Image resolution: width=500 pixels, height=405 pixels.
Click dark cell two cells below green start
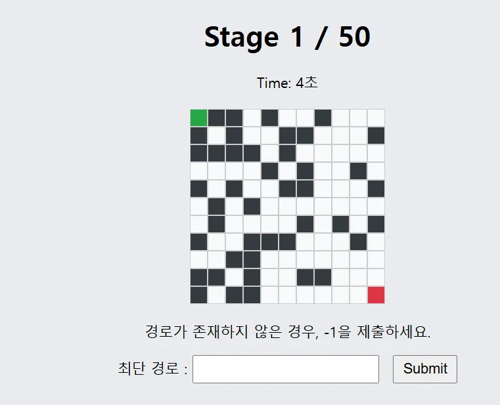coord(198,153)
